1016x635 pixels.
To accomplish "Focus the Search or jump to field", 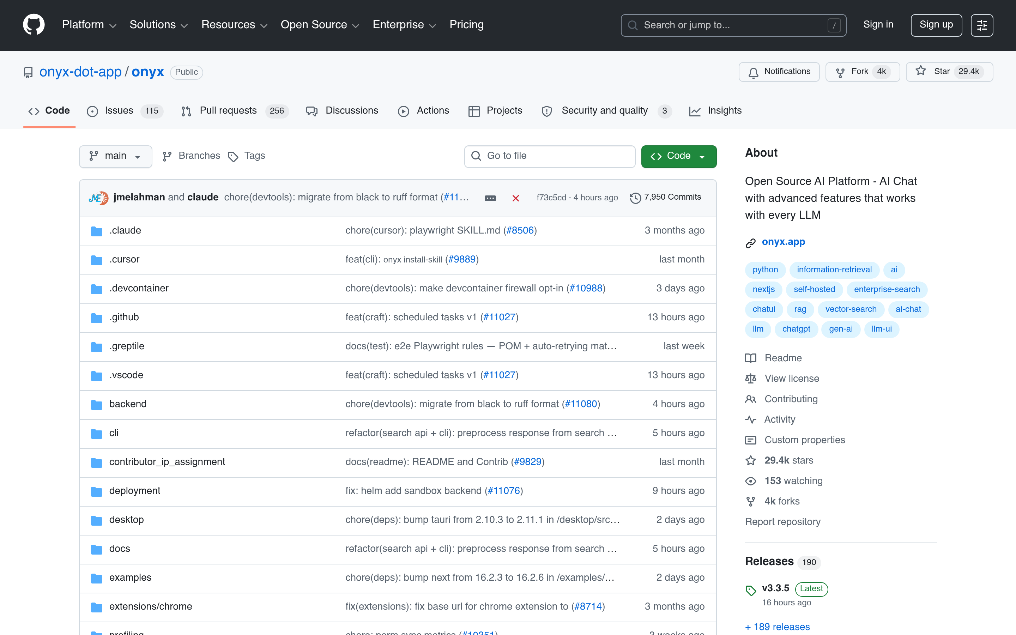I will click(x=733, y=25).
